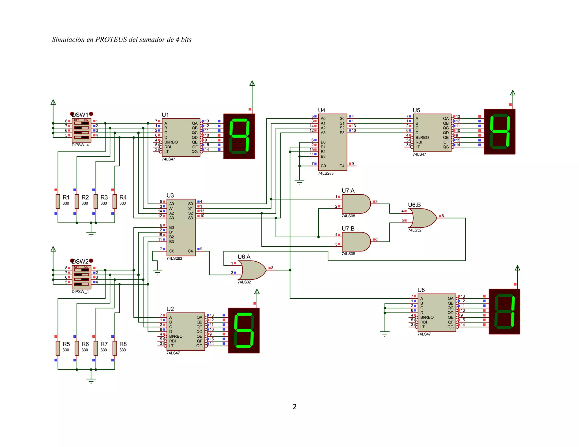
Task: Select the U6:B OR gate
Action: pyautogui.click(x=423, y=218)
